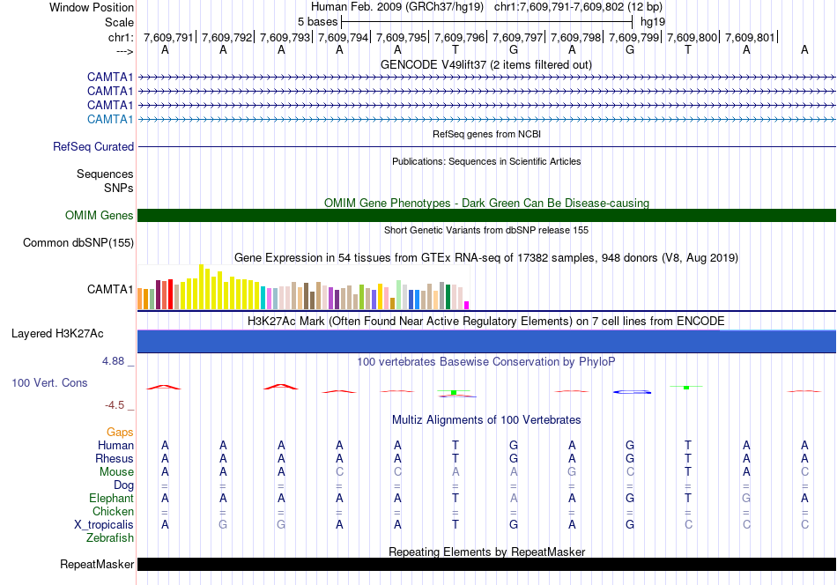Select the RepeatMasker track label
This screenshot has width=837, height=585.
click(x=97, y=564)
